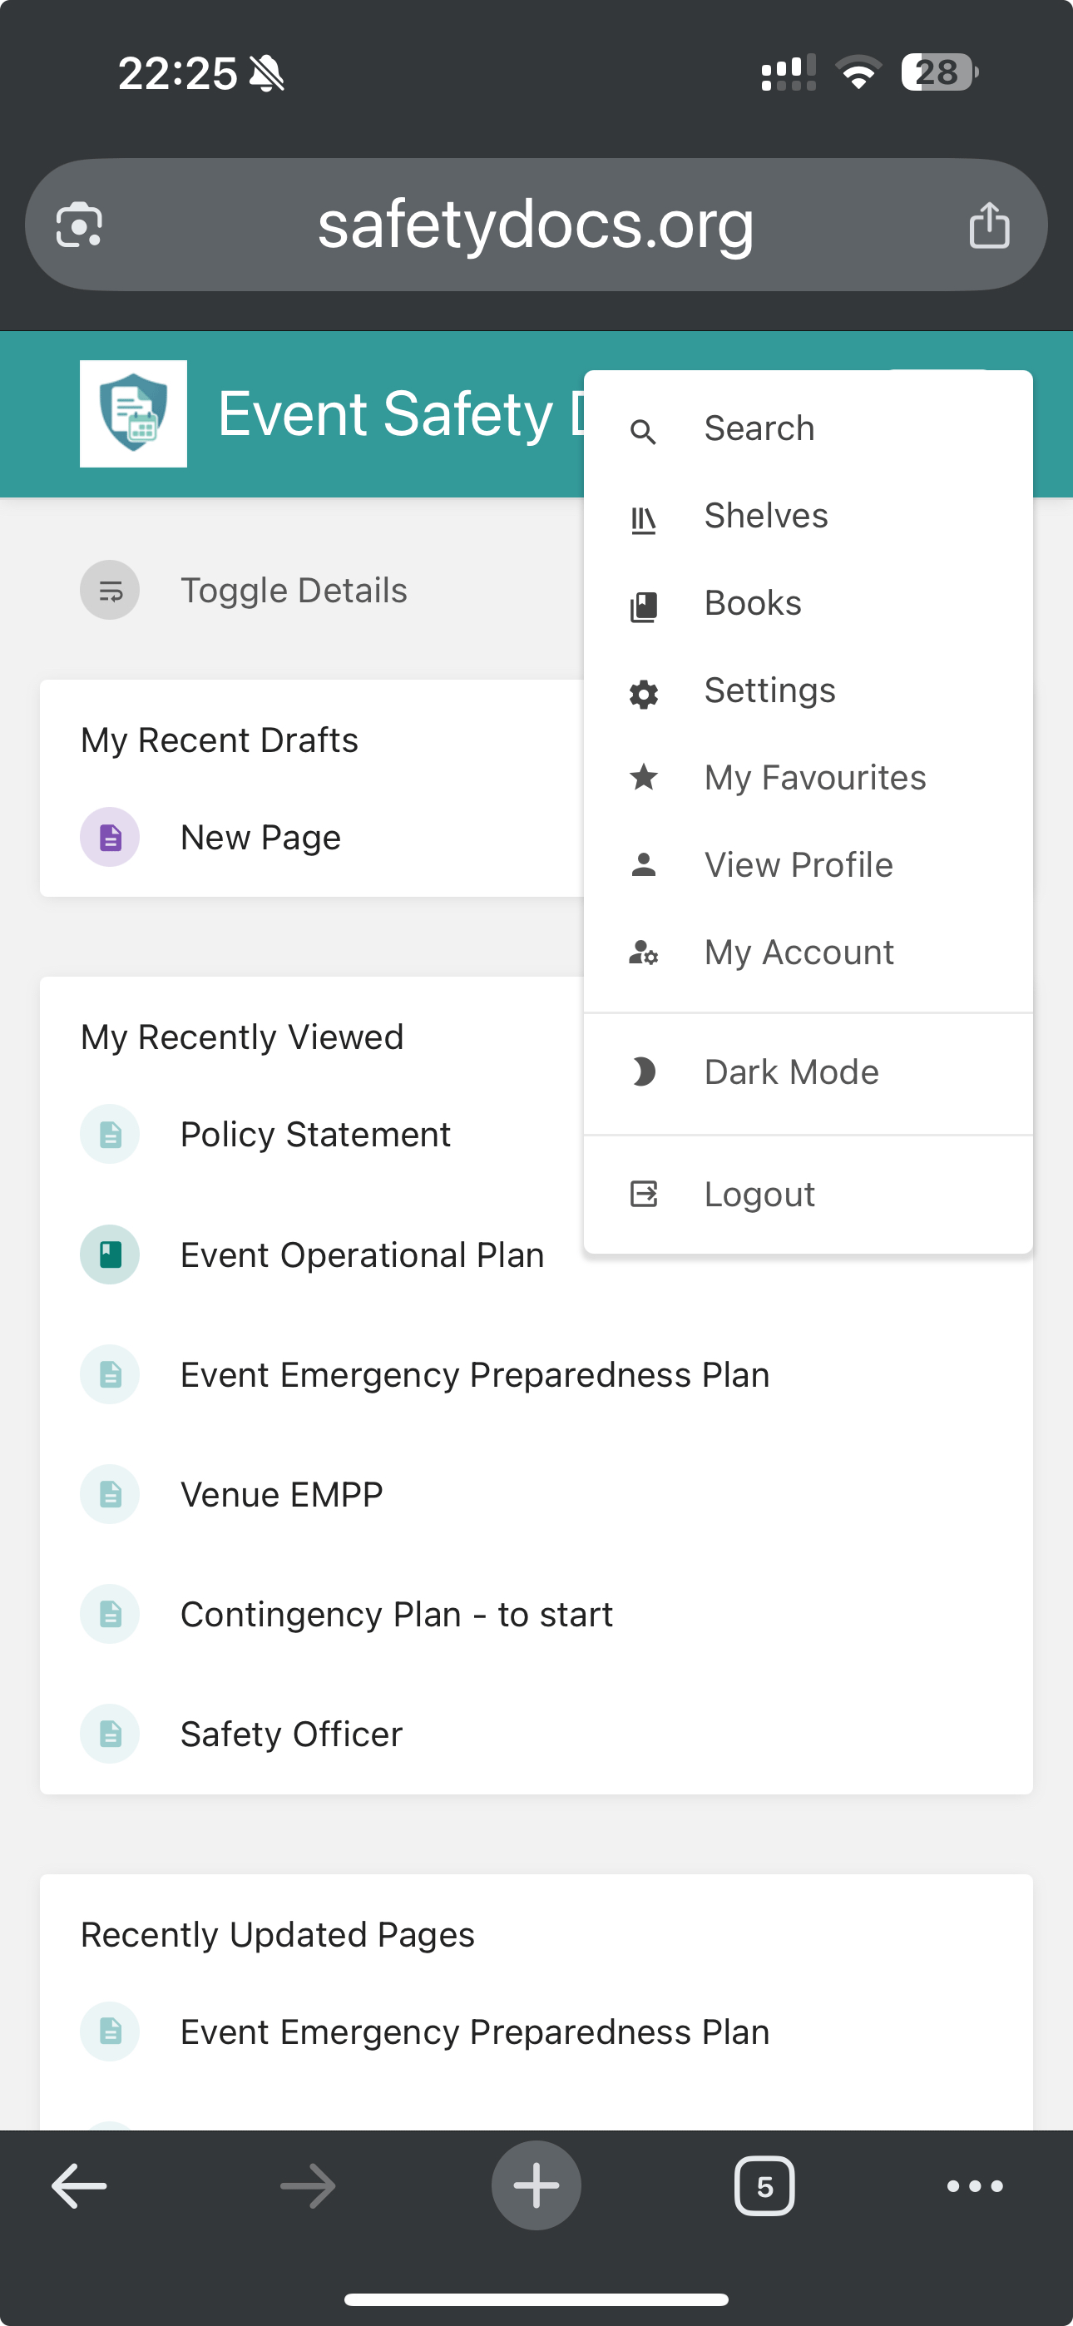
Task: Open My Account from the menu
Action: coord(808,953)
